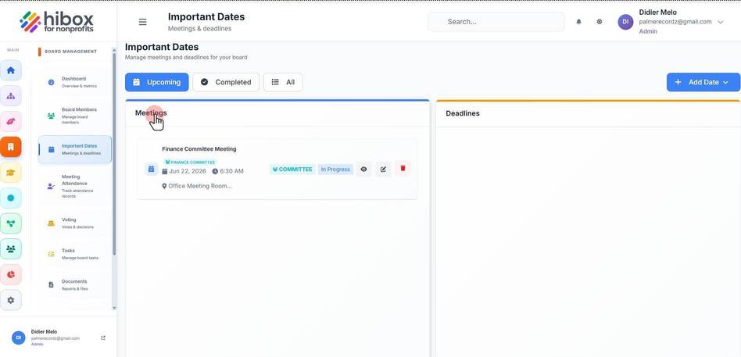Click the calendar icon on meeting card
741x357 pixels.
[151, 169]
